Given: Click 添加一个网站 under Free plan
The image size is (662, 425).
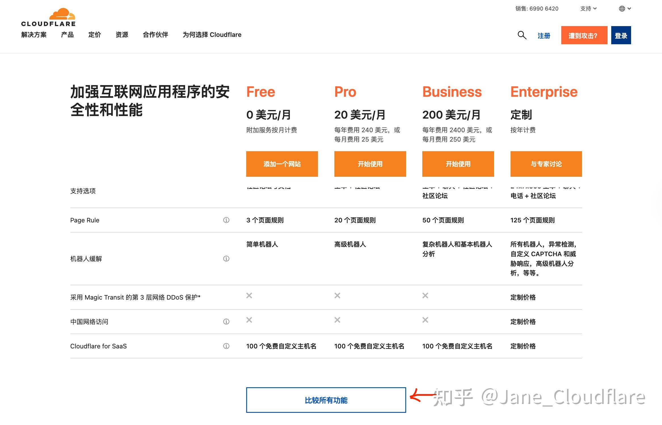Looking at the screenshot, I should click(x=282, y=164).
